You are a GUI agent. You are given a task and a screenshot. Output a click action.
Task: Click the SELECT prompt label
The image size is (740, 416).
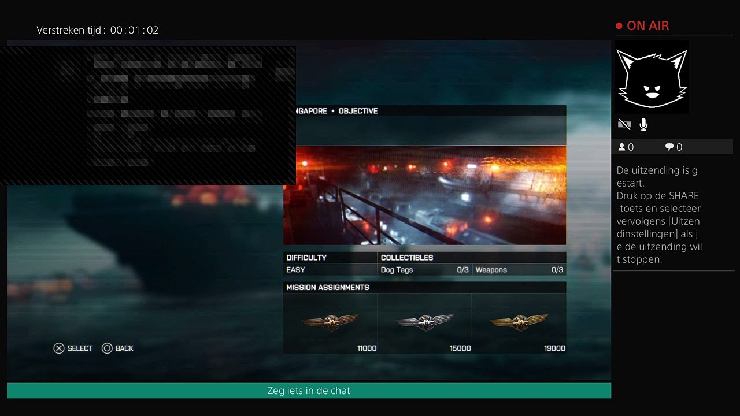pos(80,348)
